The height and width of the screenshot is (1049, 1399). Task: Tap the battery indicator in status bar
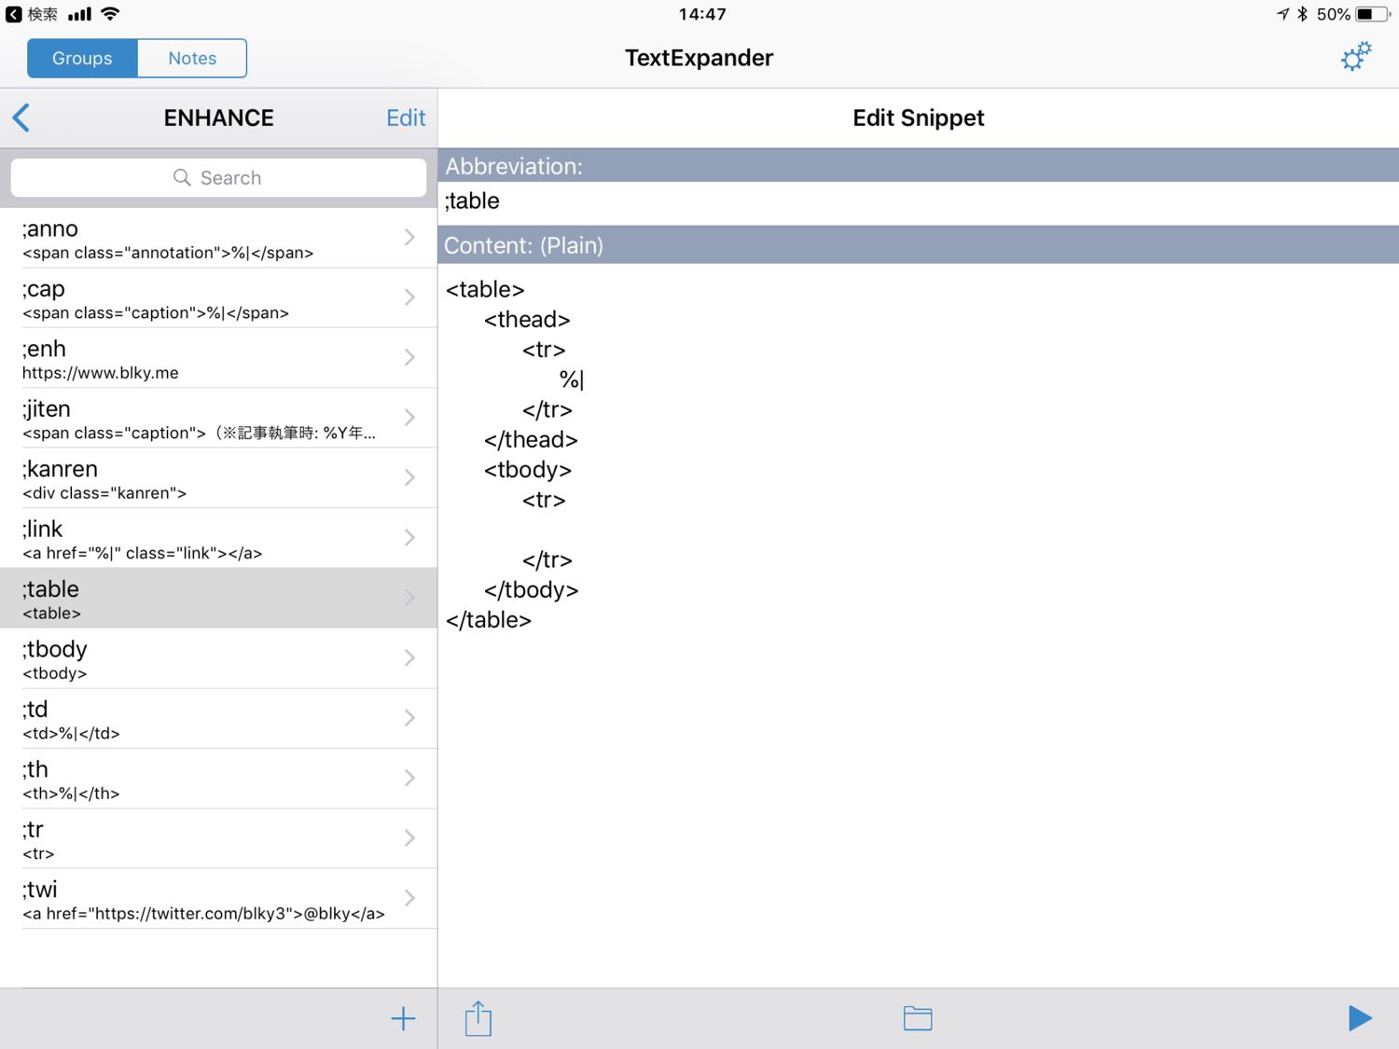click(1373, 14)
